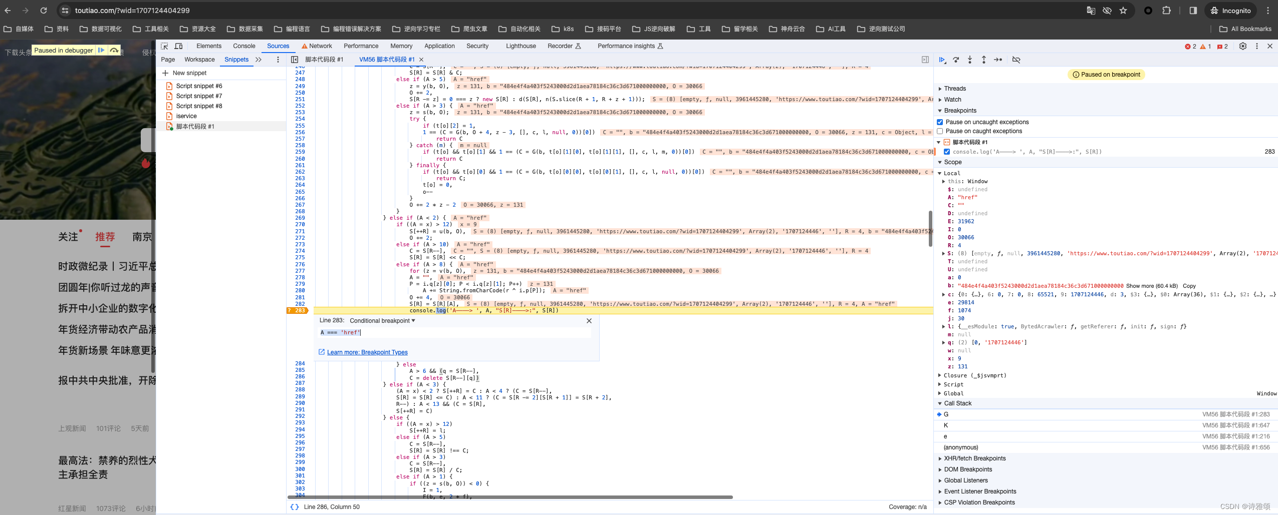Click the code editor vertical scrollbar

[x=930, y=228]
